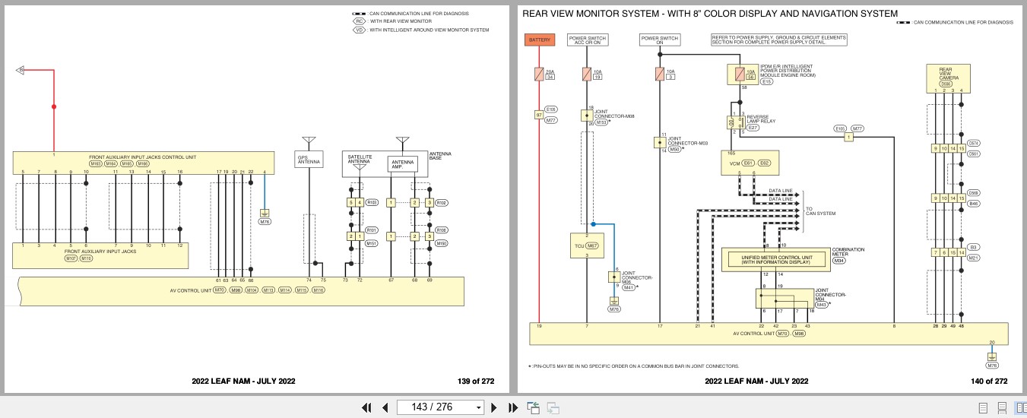This screenshot has width=1027, height=418.
Task: Click the JOINT CONNECTOR-M03 label
Action: [689, 141]
